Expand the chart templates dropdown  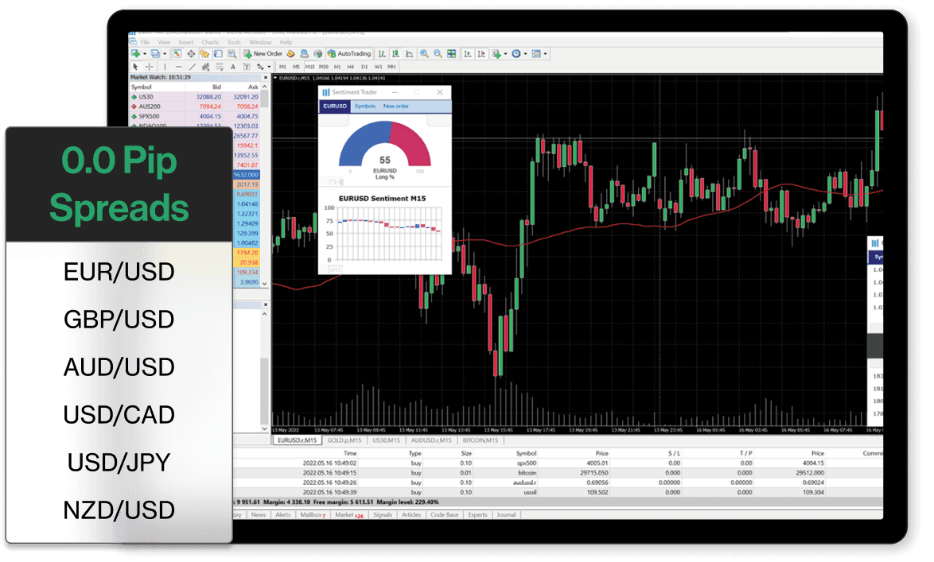click(546, 54)
